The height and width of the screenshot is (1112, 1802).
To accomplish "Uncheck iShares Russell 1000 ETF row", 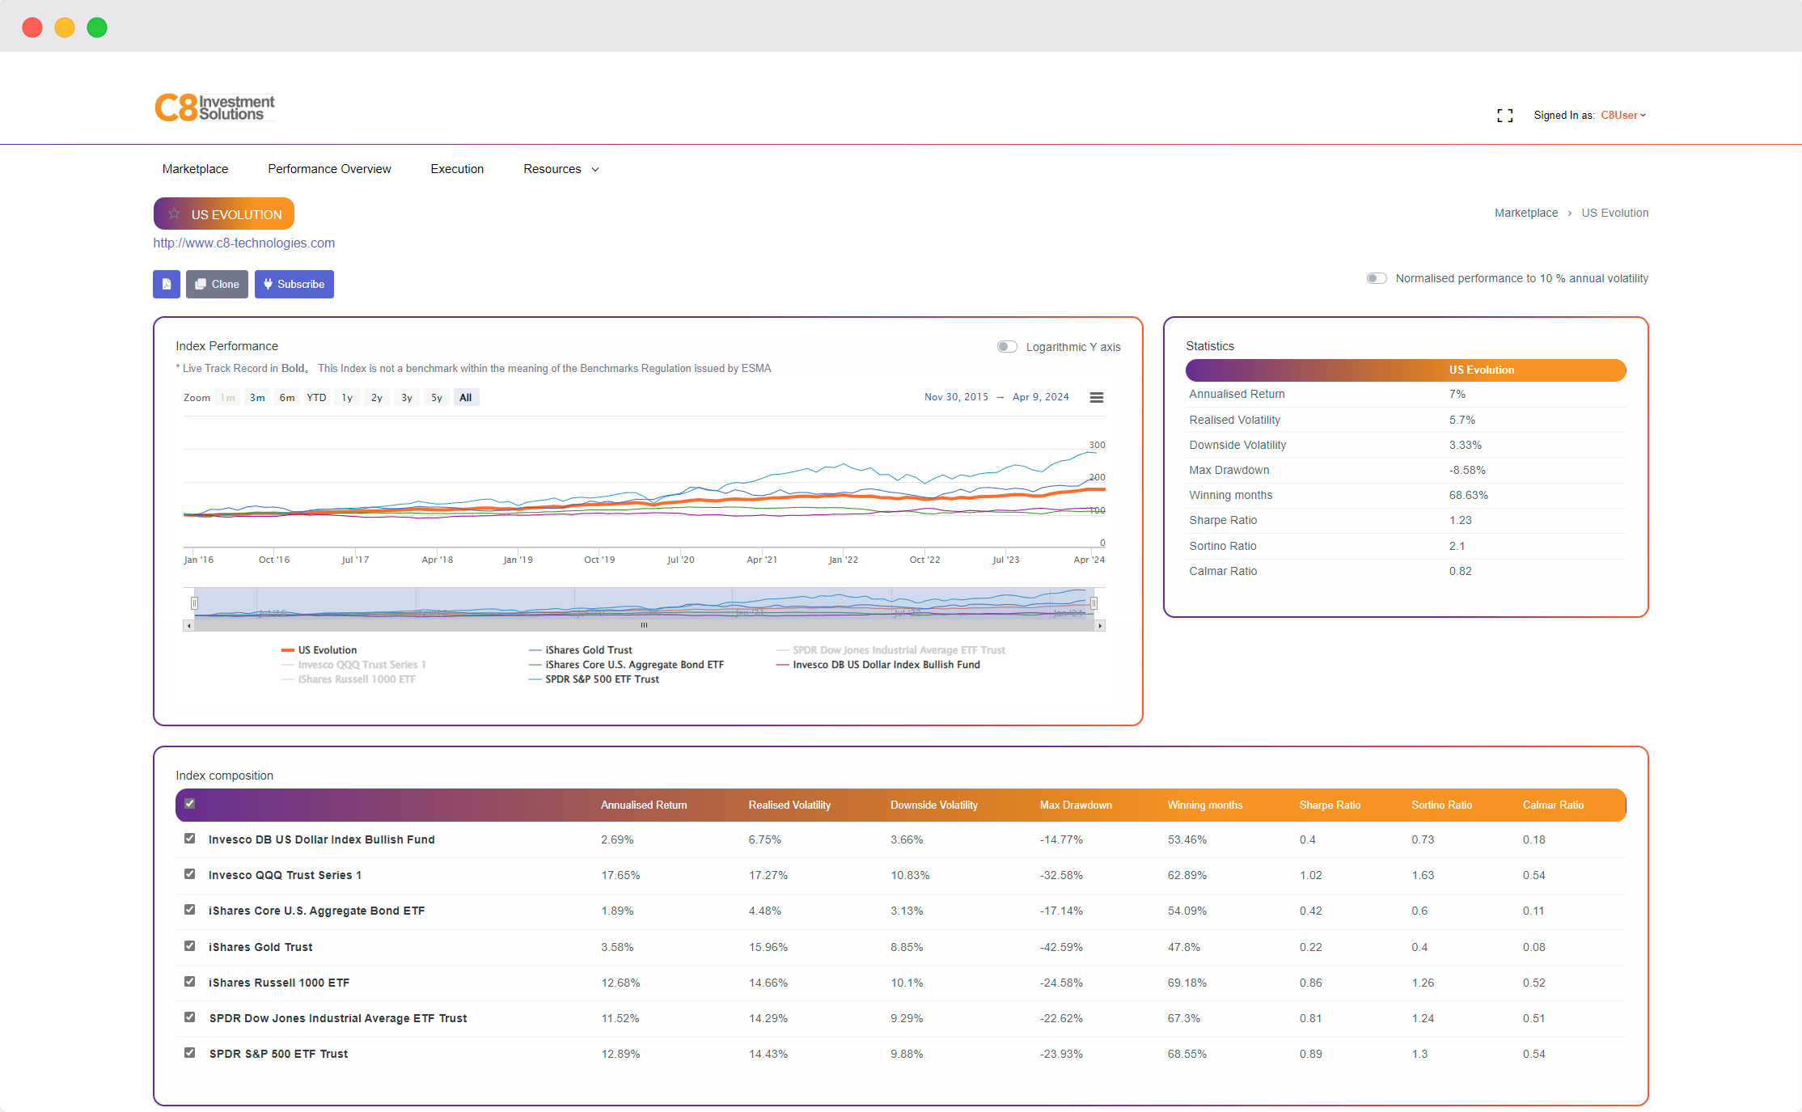I will pos(190,982).
